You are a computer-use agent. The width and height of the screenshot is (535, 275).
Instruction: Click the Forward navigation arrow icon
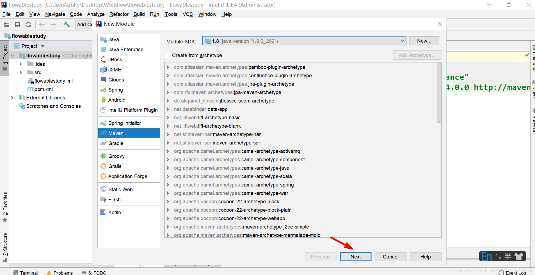(x=53, y=25)
